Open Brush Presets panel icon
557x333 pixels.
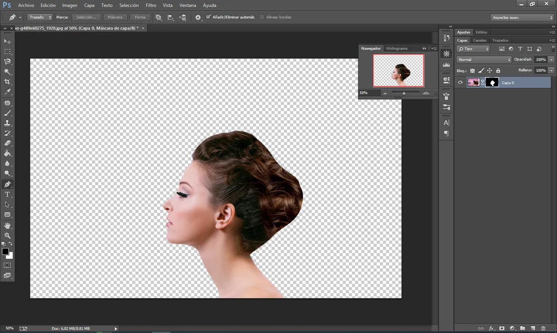coord(446,107)
